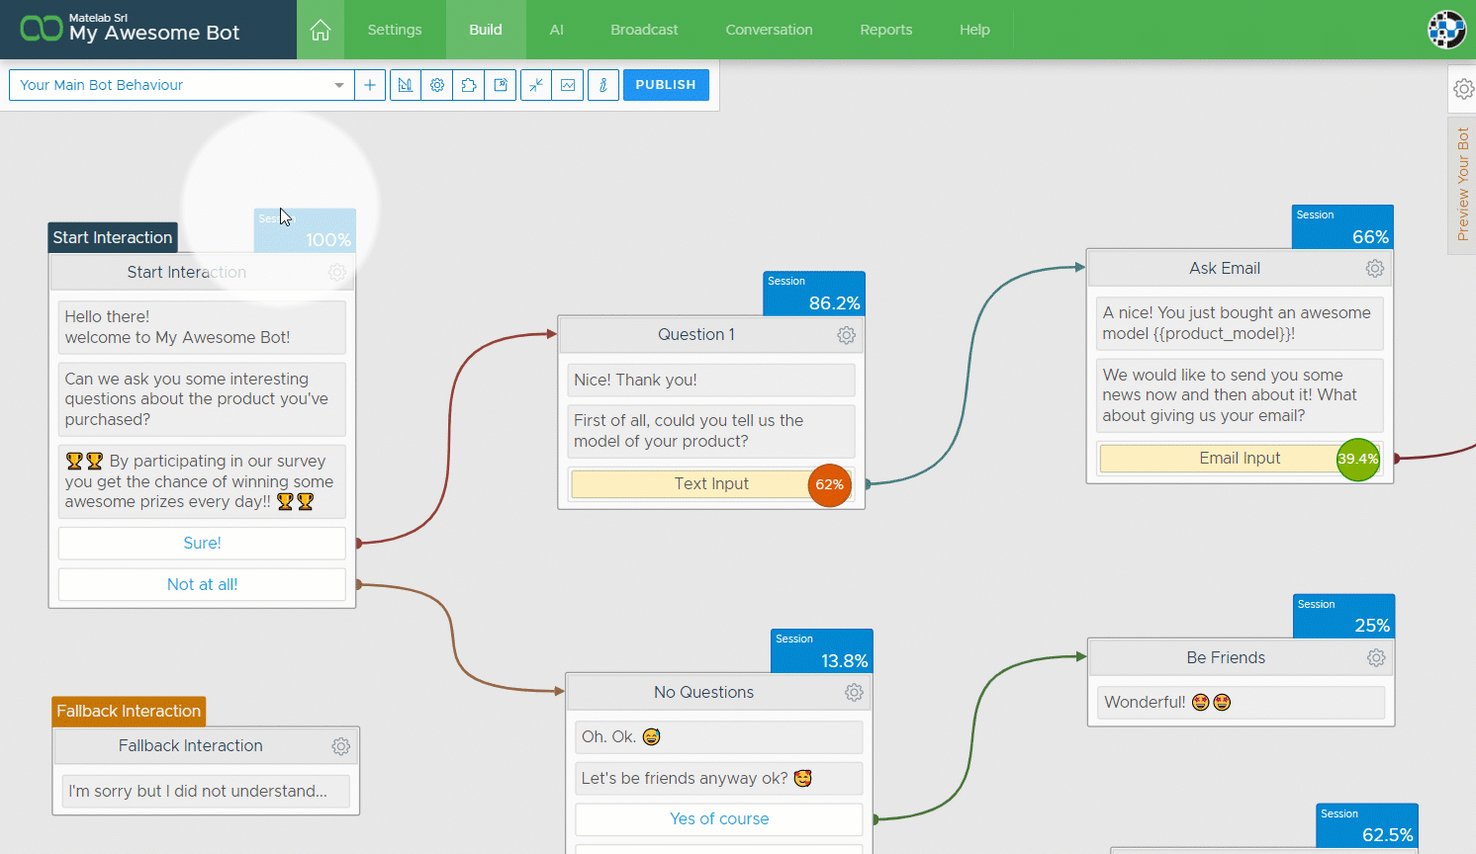
Task: Open the user avatar menu in the top right
Action: [x=1445, y=30]
